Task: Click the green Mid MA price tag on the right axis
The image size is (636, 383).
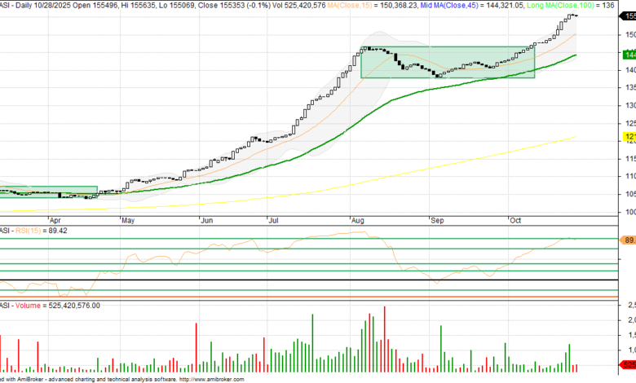Action: tap(629, 55)
